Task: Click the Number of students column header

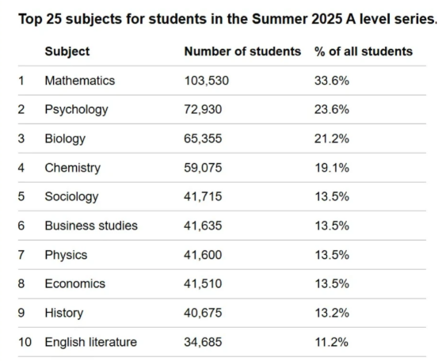Action: click(242, 51)
